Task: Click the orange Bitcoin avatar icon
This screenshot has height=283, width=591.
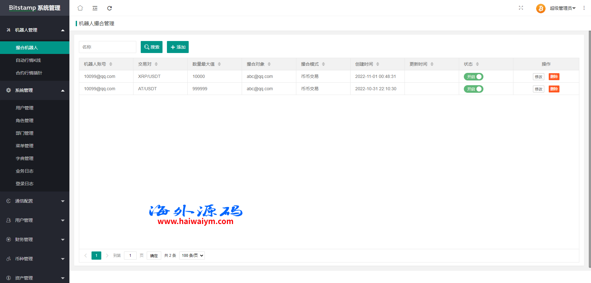Action: tap(541, 8)
